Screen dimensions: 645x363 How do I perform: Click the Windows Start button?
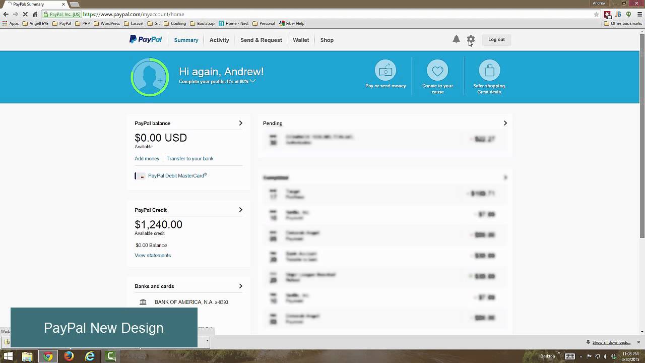click(x=8, y=356)
